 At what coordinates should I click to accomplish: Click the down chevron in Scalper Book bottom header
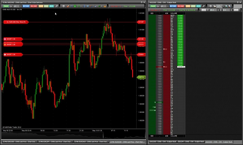tap(159, 136)
